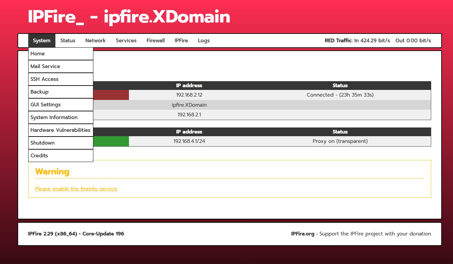
Task: Open the Status menu
Action: [68, 41]
